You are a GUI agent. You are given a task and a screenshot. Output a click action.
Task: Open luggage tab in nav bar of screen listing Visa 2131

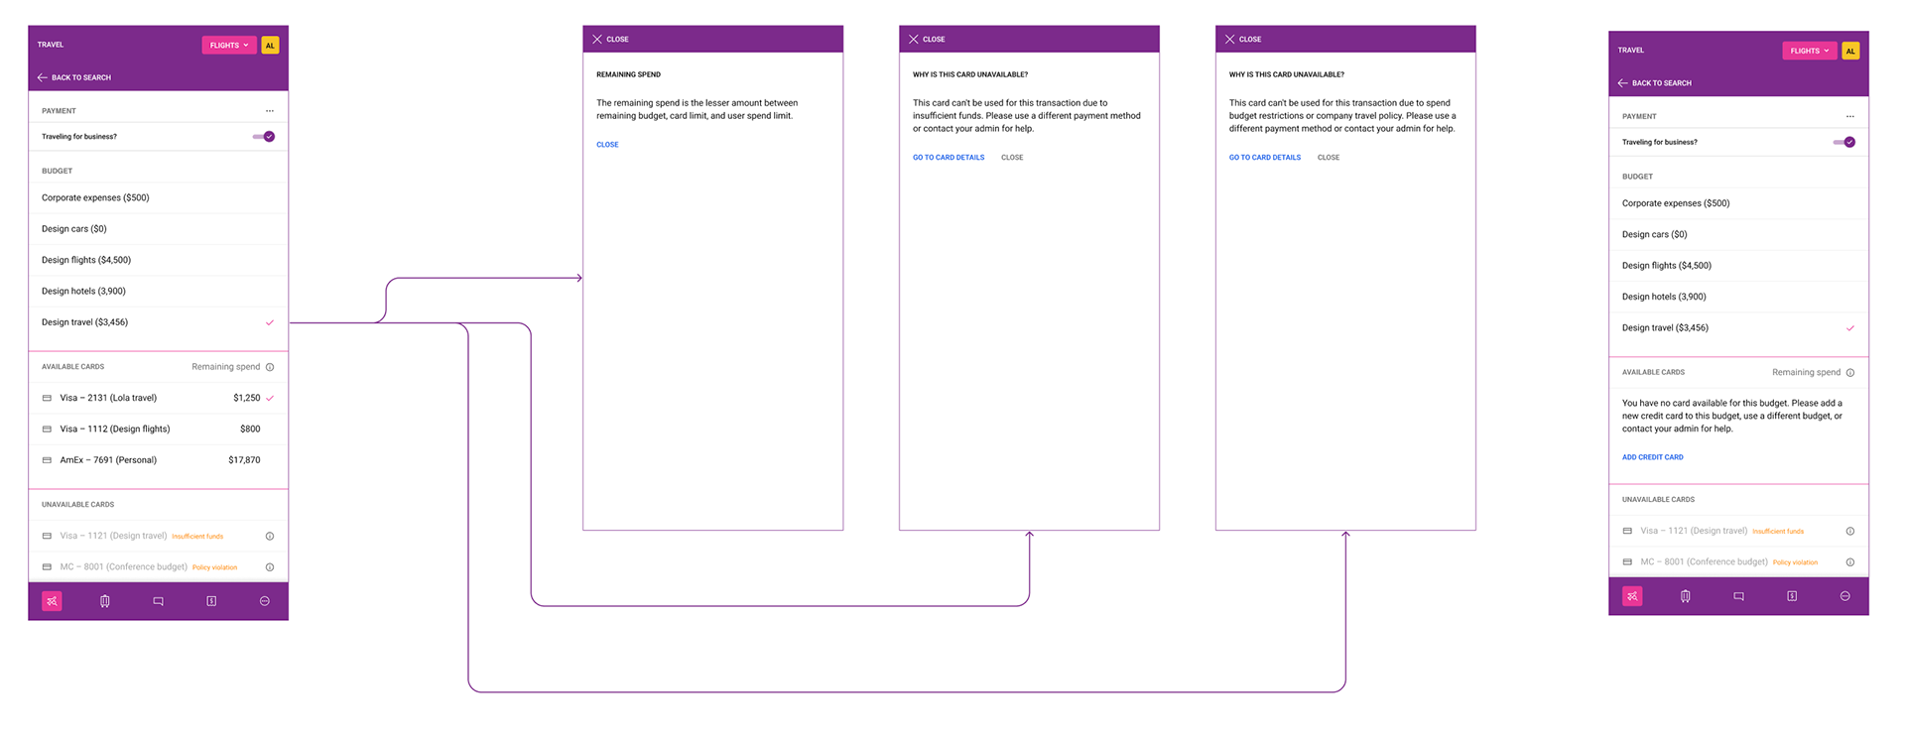tap(105, 601)
